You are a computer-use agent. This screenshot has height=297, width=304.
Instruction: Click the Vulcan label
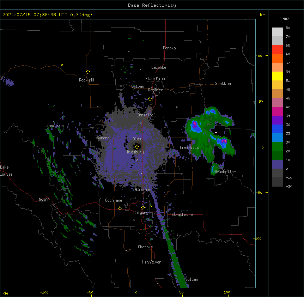[191, 279]
